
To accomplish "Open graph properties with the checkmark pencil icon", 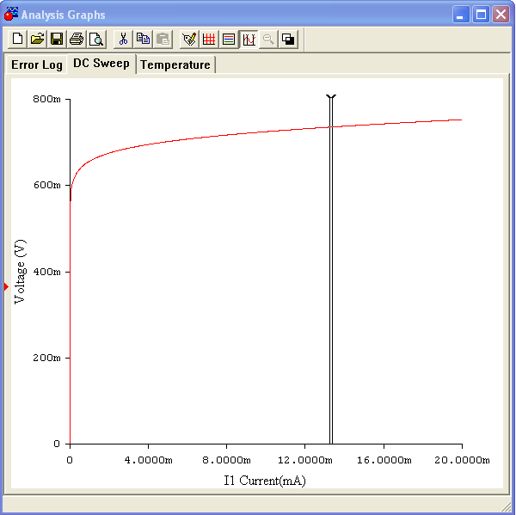I will [189, 40].
